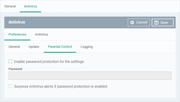Switch to General under Preferences
This screenshot has height=102, width=180.
point(14,47)
